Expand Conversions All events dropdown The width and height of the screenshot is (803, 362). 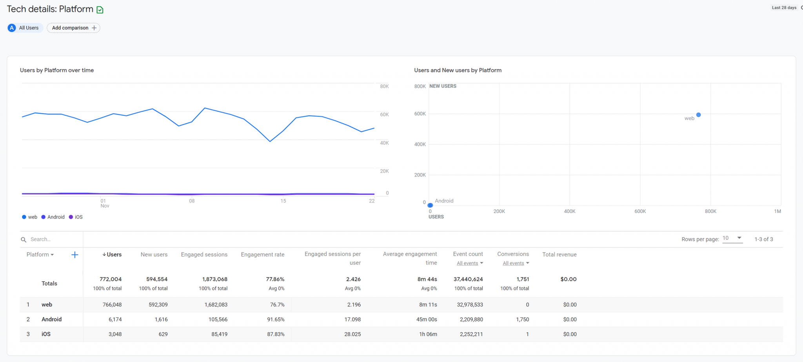[x=516, y=263]
